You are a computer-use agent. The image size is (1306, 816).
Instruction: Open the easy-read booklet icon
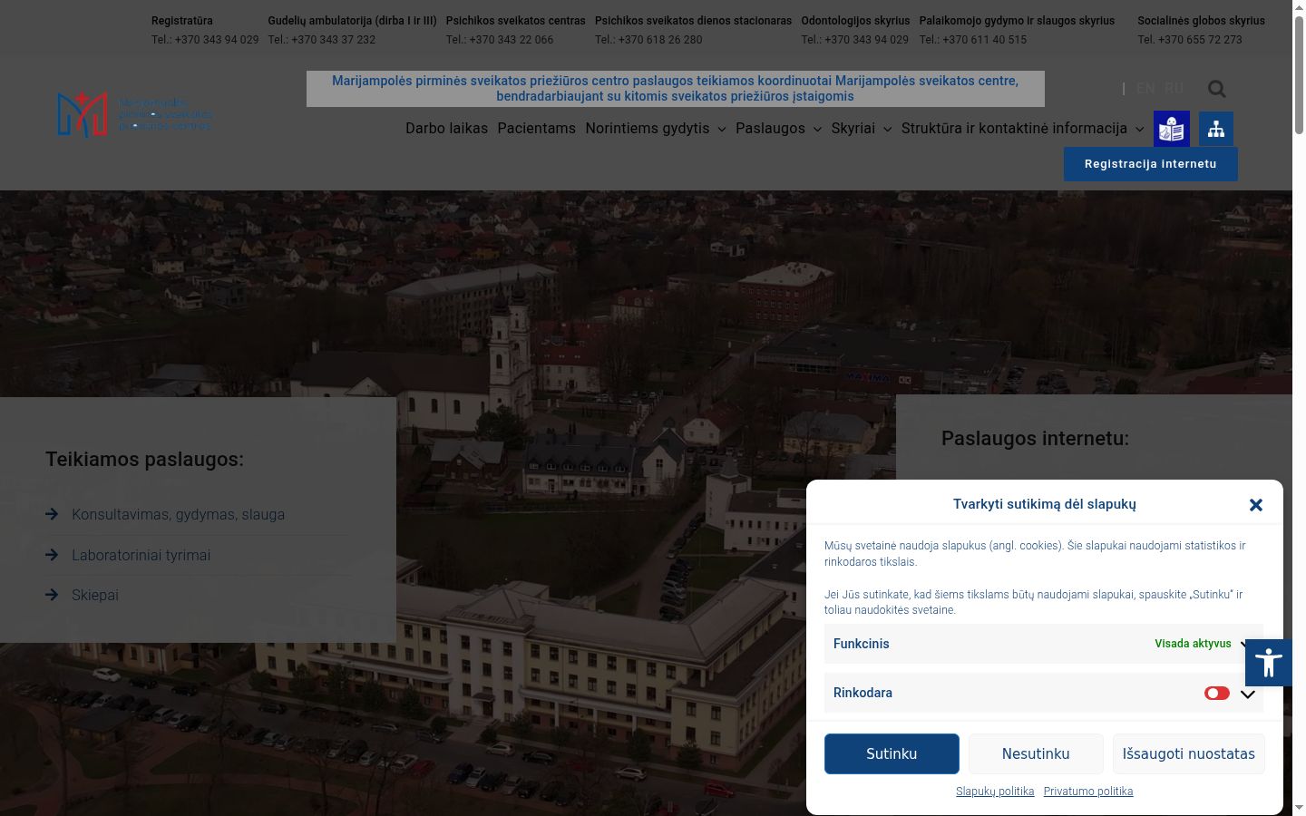click(1172, 129)
